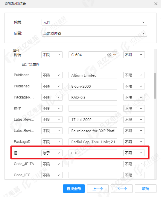Open right dropdown beside 17-Jul-2002
161x197 pixels.
coord(134,120)
